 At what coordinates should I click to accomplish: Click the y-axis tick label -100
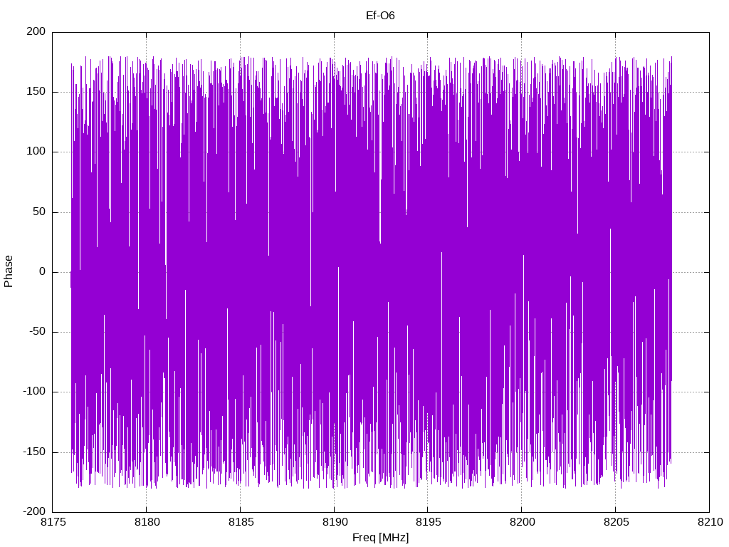pos(34,392)
